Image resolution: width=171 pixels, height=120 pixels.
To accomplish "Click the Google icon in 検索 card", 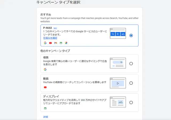I will click(x=45, y=69).
